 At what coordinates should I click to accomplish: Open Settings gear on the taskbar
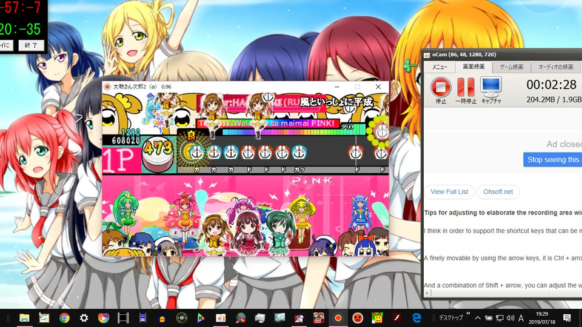84,318
